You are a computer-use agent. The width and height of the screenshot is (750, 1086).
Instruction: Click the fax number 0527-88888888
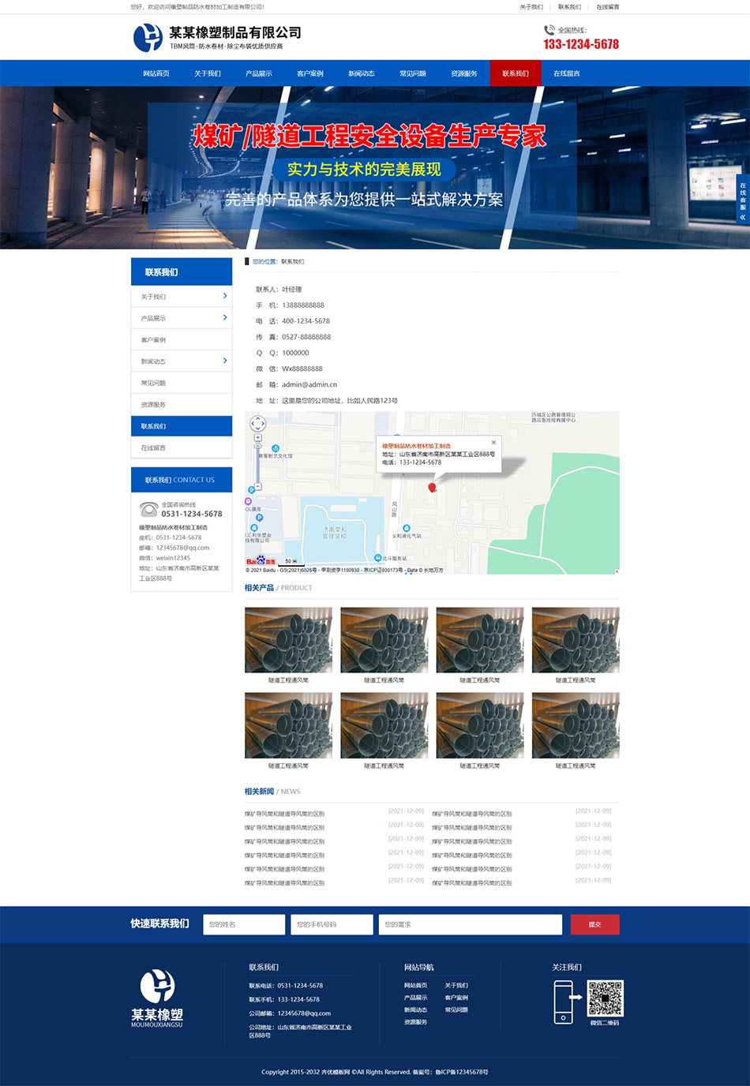306,337
